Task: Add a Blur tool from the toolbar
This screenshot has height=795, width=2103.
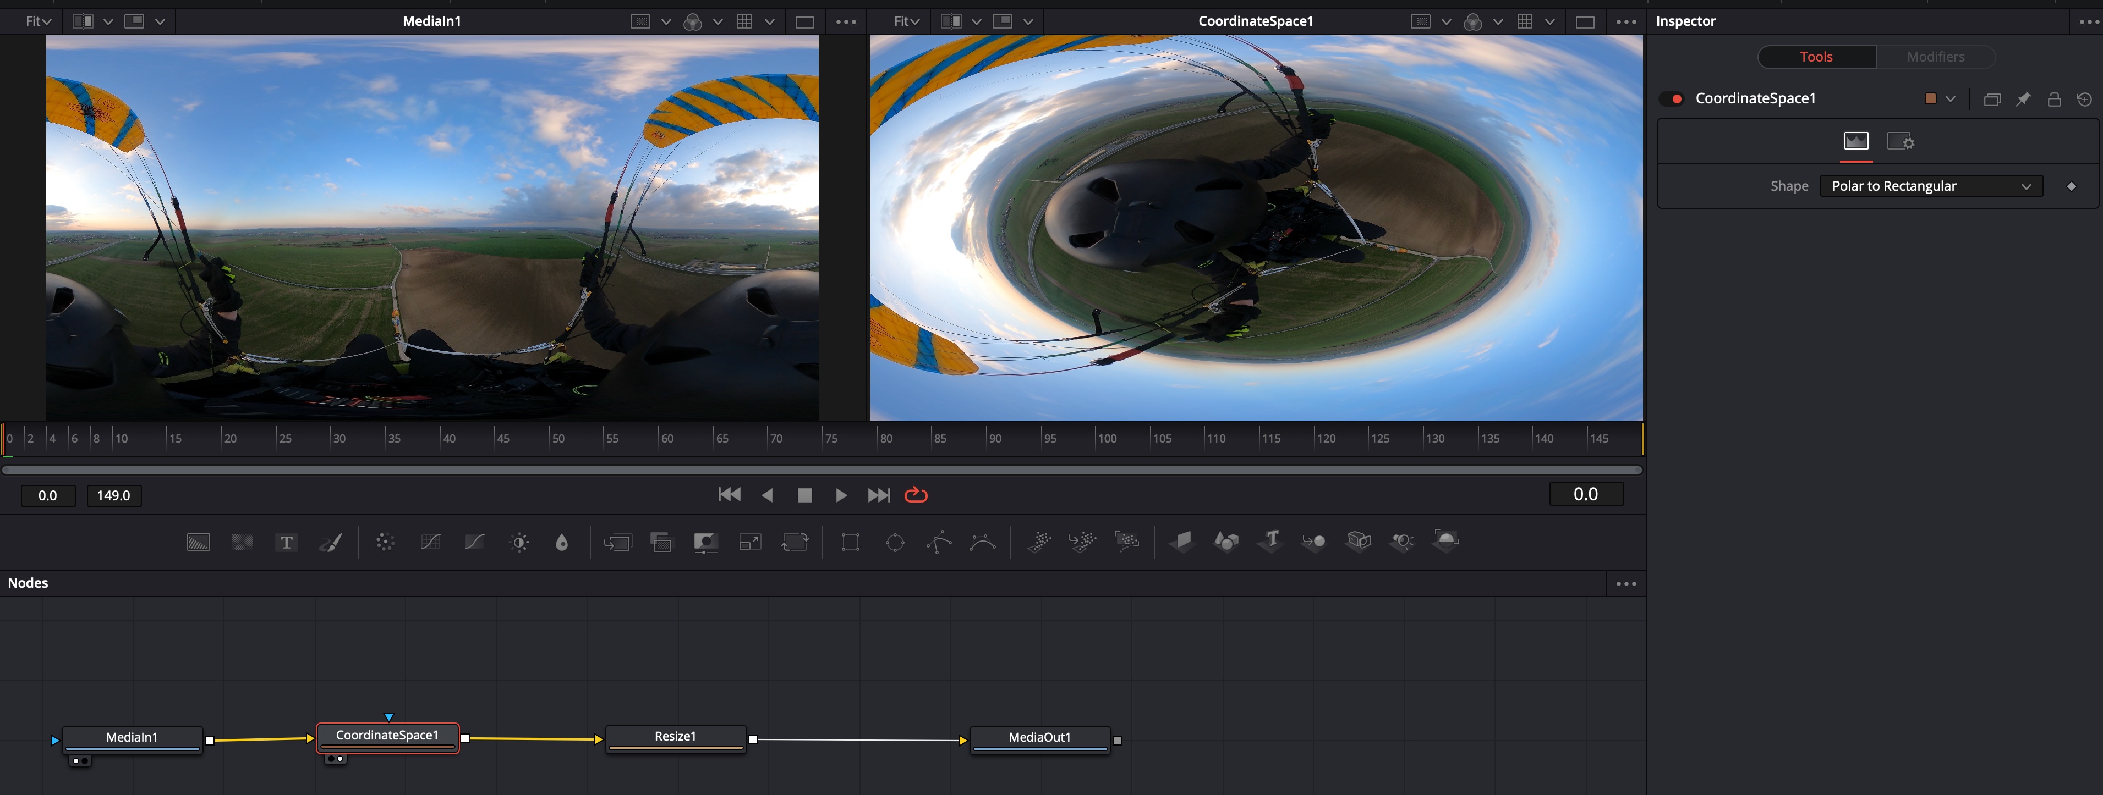Action: pyautogui.click(x=562, y=542)
